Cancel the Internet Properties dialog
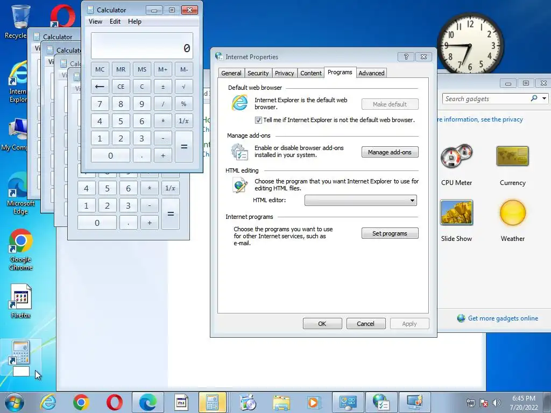Screen dimensions: 551x413 pos(365,323)
